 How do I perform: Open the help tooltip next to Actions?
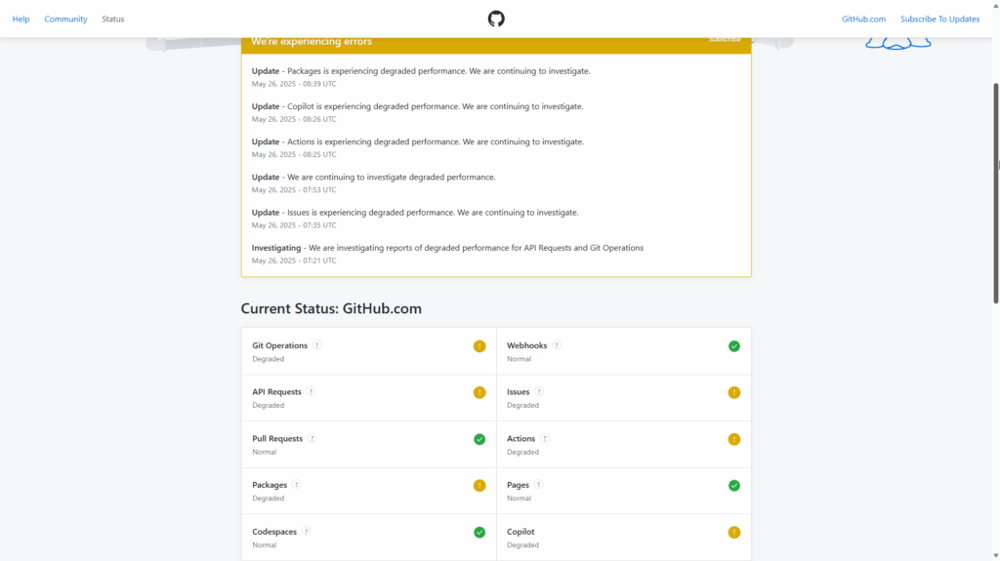click(x=544, y=438)
